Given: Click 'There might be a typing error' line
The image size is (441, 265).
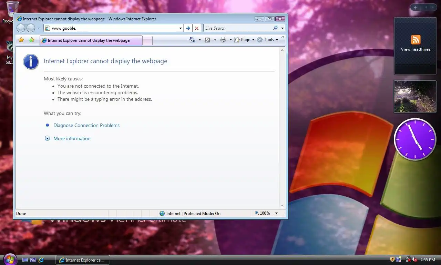Looking at the screenshot, I should tap(105, 99).
